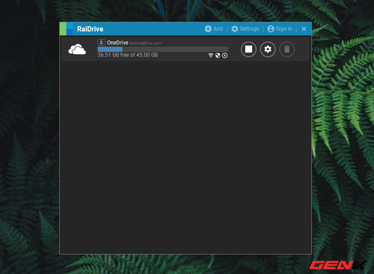Add a new drive using Add

pos(213,29)
